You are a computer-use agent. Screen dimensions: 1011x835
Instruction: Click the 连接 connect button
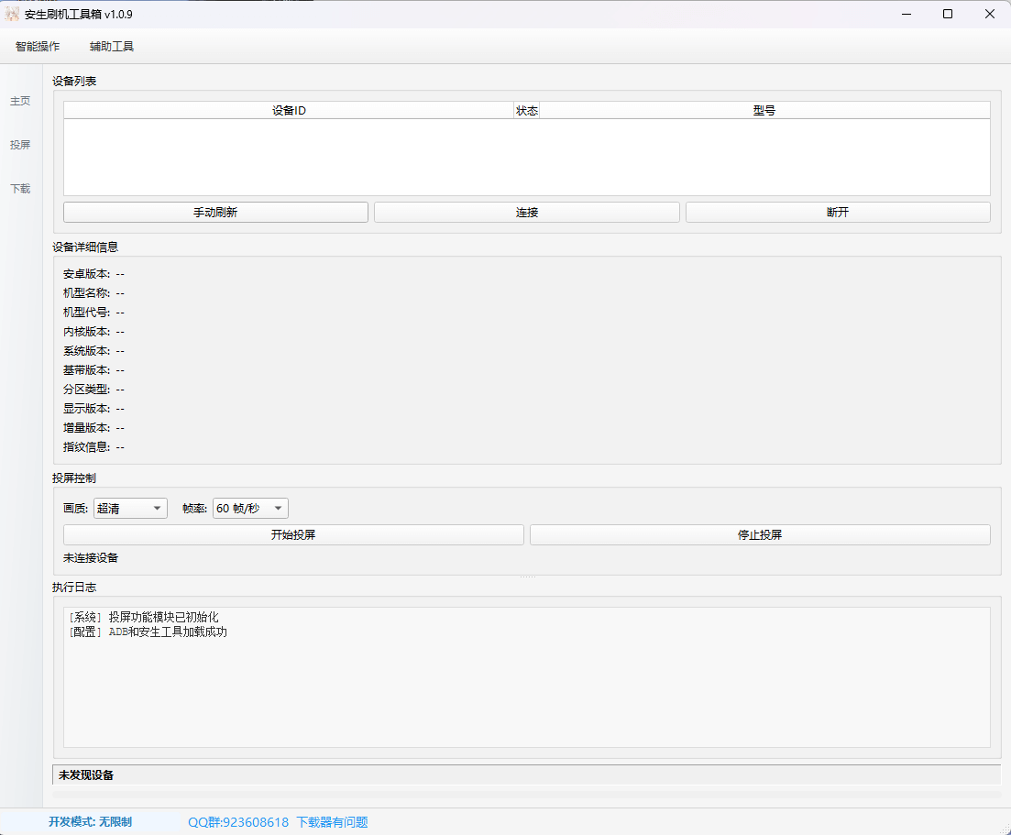coord(526,212)
